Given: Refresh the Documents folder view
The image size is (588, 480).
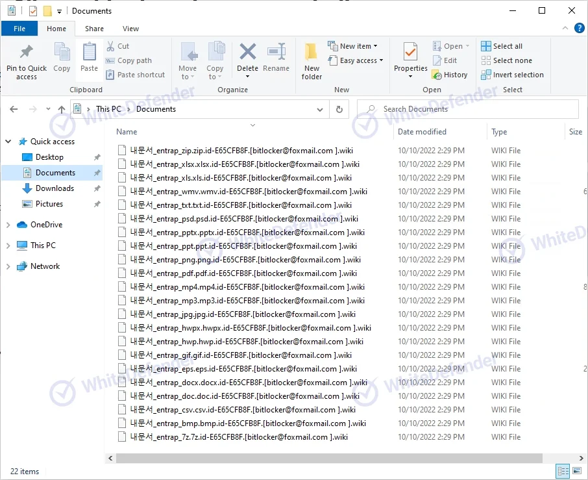Looking at the screenshot, I should 339,109.
